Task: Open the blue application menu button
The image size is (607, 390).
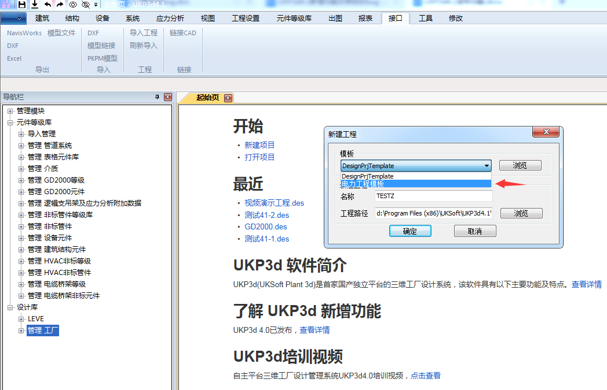Action: click(x=13, y=18)
